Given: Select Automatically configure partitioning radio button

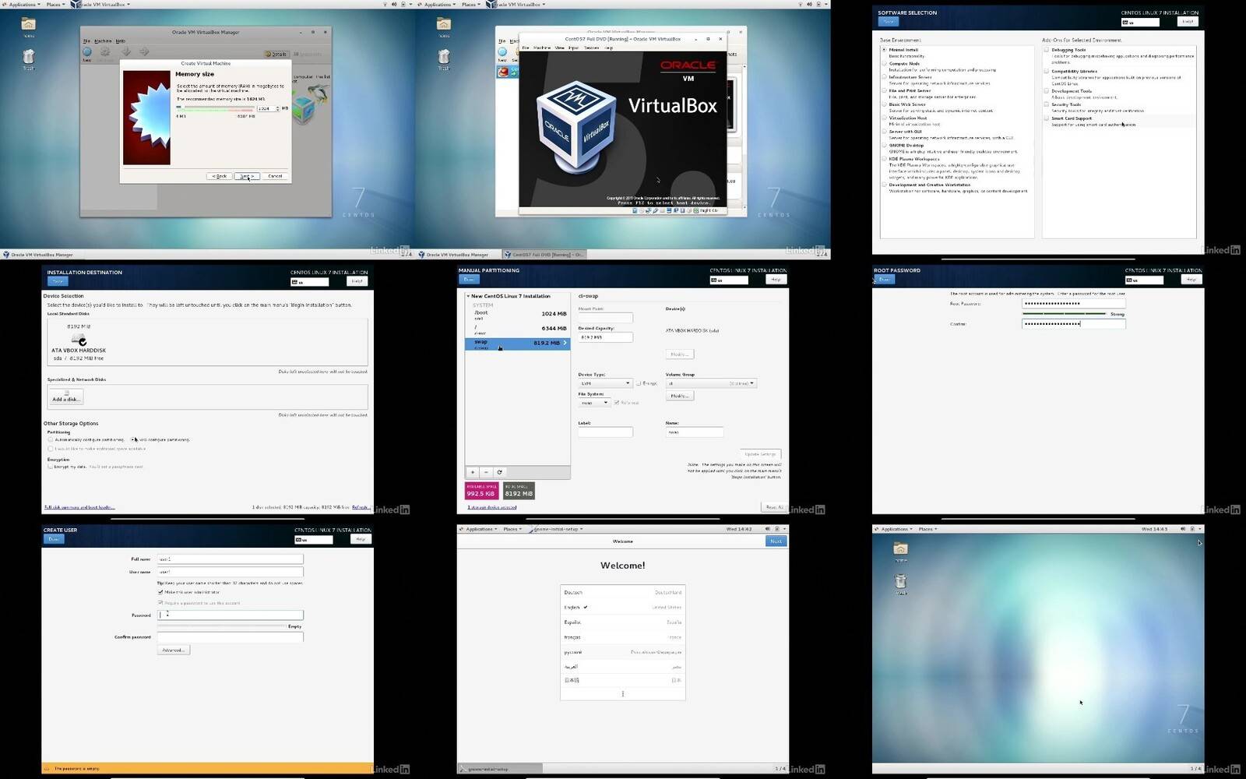Looking at the screenshot, I should [x=51, y=439].
